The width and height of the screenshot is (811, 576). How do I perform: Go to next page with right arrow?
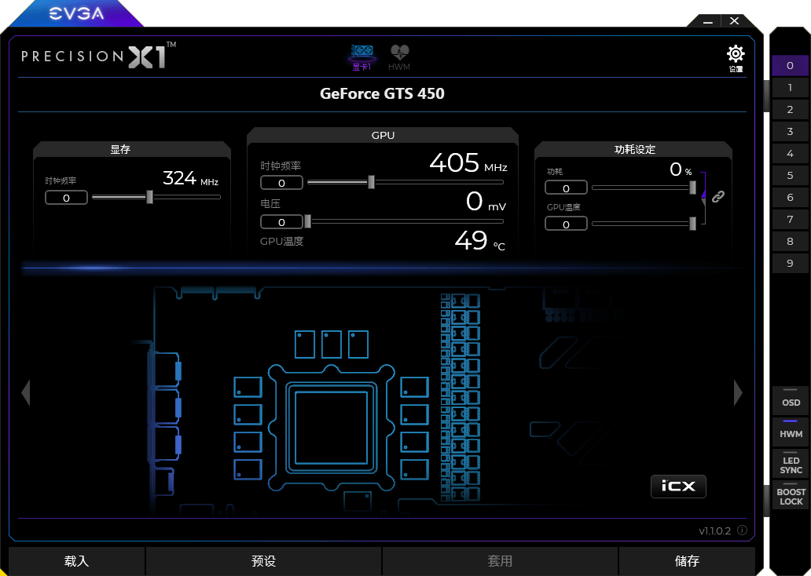(738, 392)
